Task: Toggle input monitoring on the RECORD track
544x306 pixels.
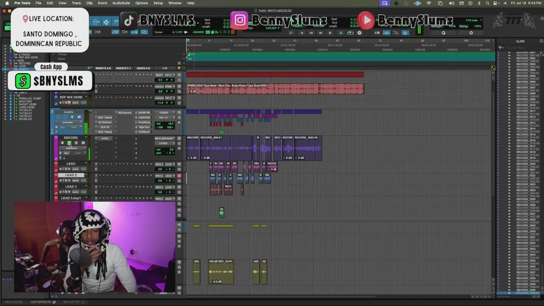Action: (69, 143)
